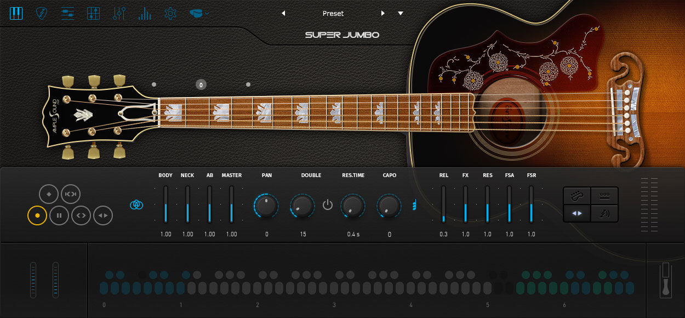Screen dimensions: 685x318
Task: Toggle the guitar headstock mode button
Action: (577, 196)
